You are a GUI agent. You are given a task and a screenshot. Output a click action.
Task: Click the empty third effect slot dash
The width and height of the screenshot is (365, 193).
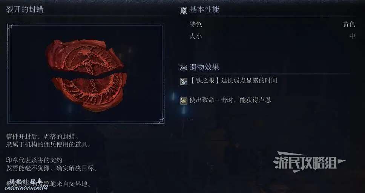(191, 120)
